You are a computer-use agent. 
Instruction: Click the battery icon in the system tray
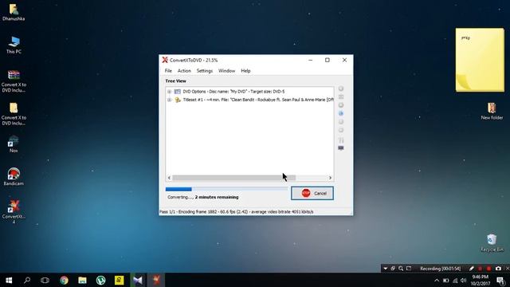pyautogui.click(x=446, y=280)
